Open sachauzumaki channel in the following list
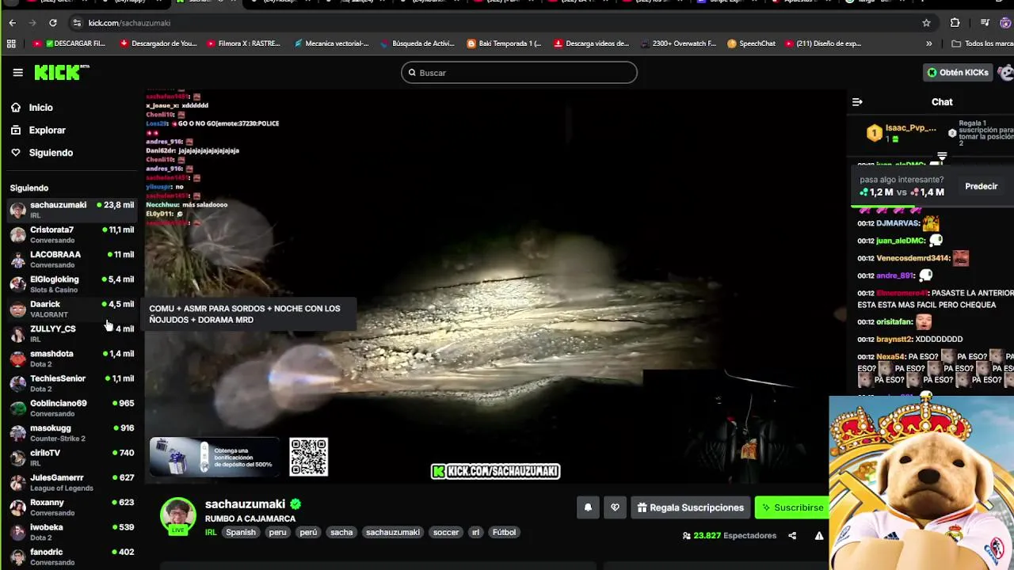 (72, 210)
